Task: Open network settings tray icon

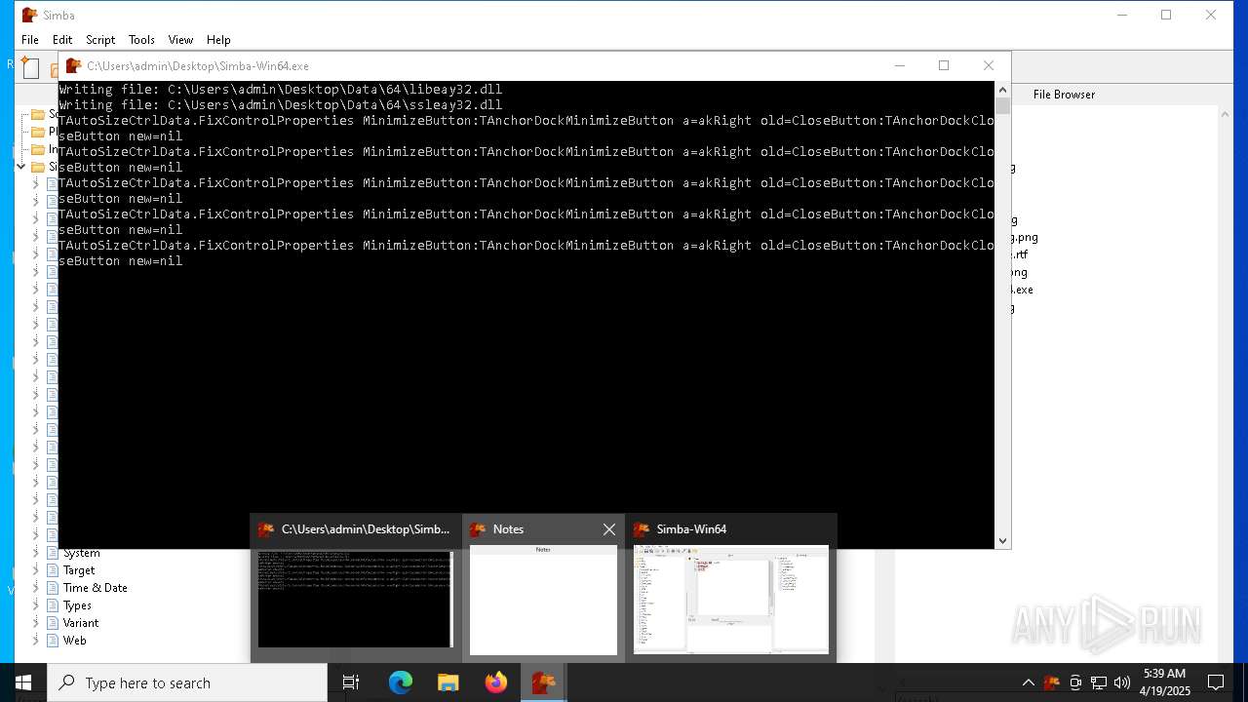Action: [x=1099, y=682]
